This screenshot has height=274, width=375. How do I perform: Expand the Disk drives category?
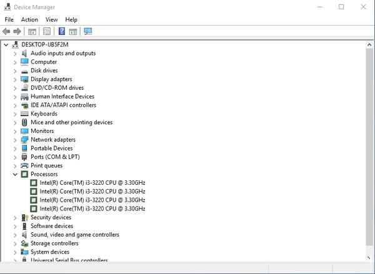click(15, 71)
